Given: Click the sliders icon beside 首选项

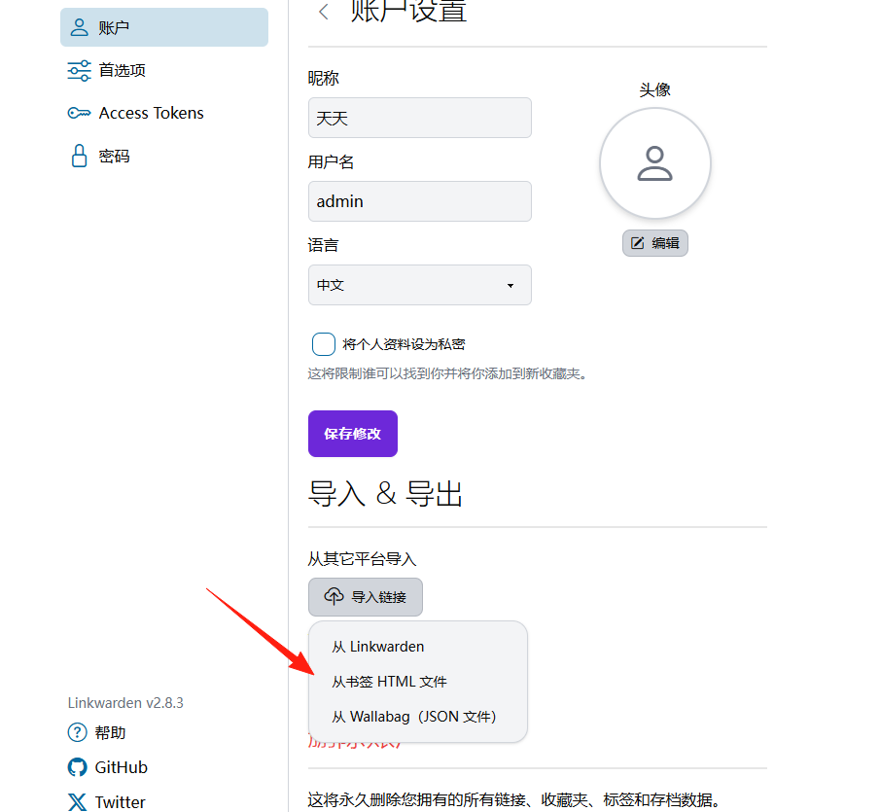Looking at the screenshot, I should (79, 70).
